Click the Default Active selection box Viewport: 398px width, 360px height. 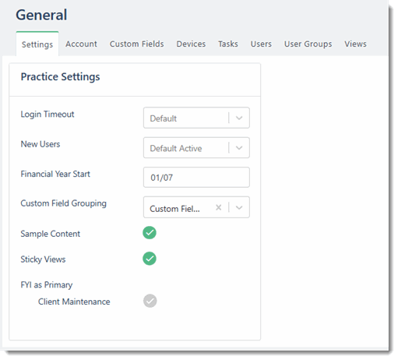[x=196, y=148]
